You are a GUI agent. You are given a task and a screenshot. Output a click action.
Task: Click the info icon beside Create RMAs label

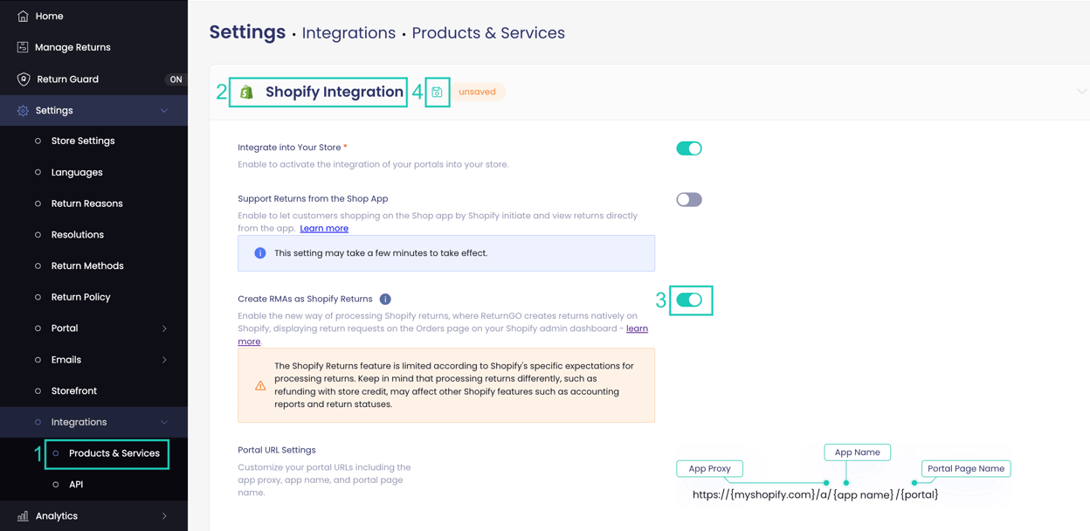385,299
